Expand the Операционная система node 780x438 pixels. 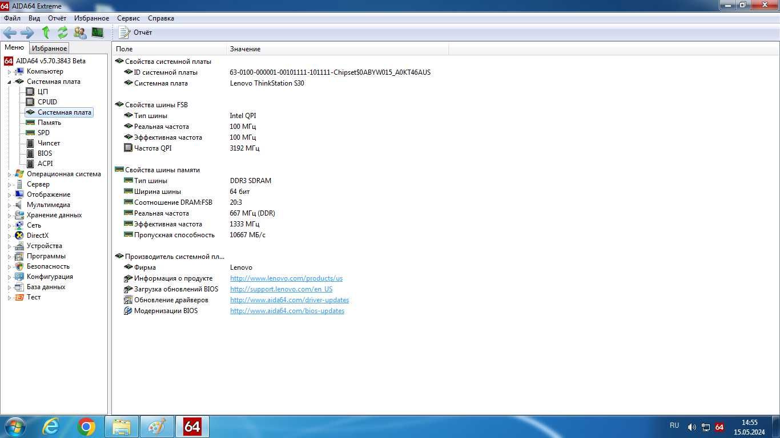click(9, 175)
